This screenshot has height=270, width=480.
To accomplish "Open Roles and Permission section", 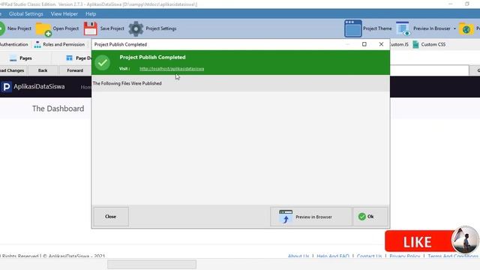I will click(64, 44).
